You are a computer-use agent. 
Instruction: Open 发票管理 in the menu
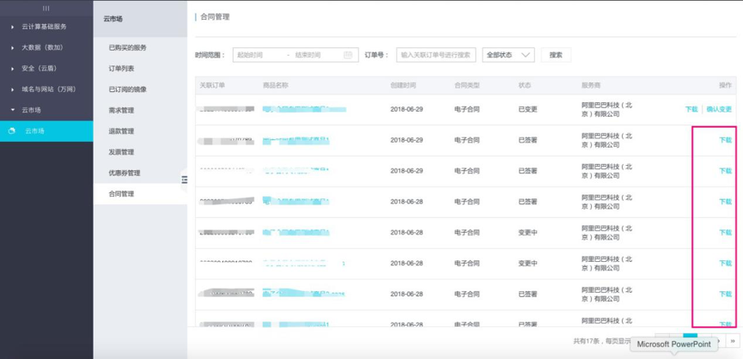click(x=121, y=152)
